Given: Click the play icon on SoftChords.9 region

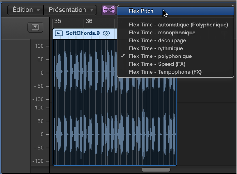Looking at the screenshot, I should coord(59,33).
